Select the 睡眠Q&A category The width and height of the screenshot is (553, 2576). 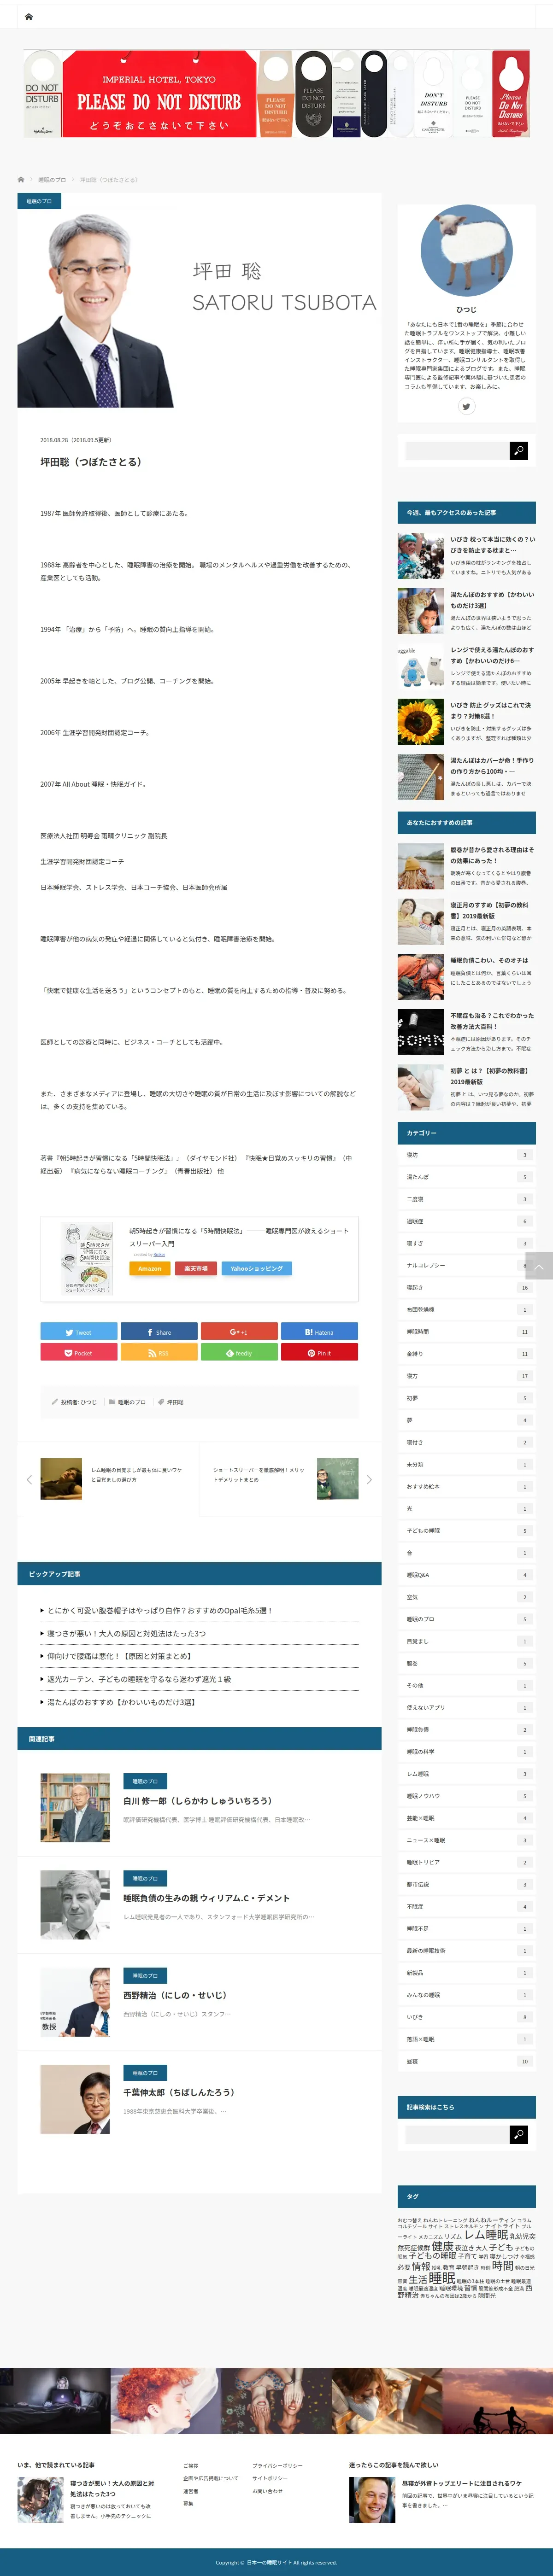click(466, 1575)
